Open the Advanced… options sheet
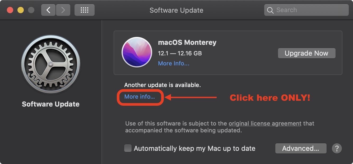Viewport: 353px width, 164px height. pos(301,148)
